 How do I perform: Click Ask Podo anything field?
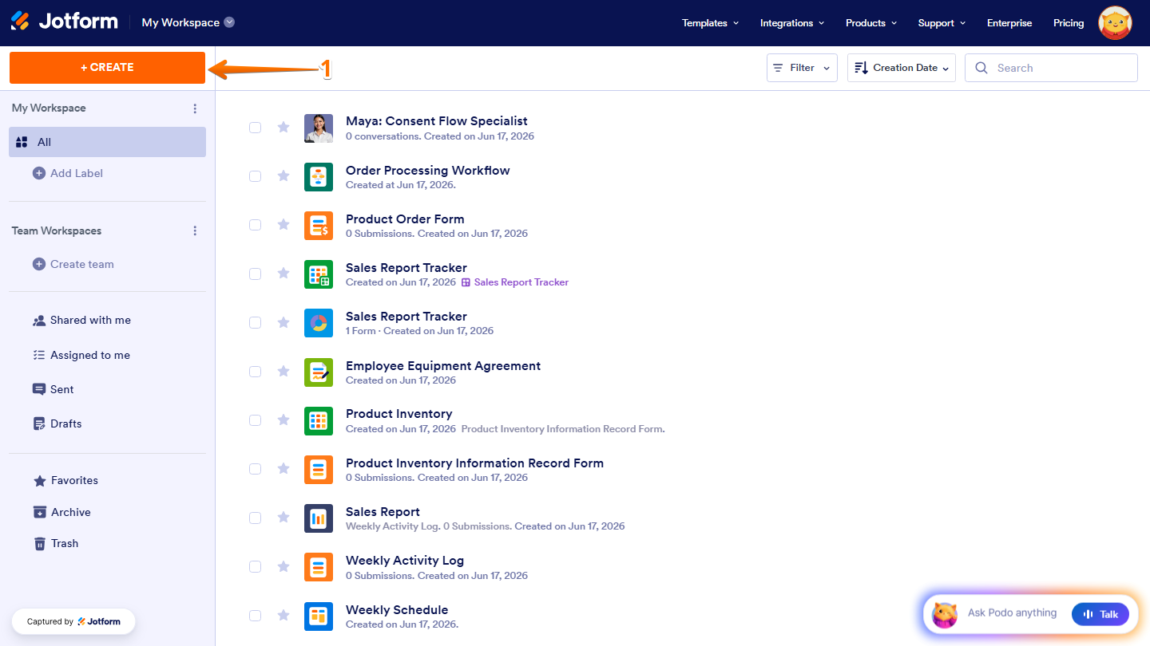tap(1012, 613)
